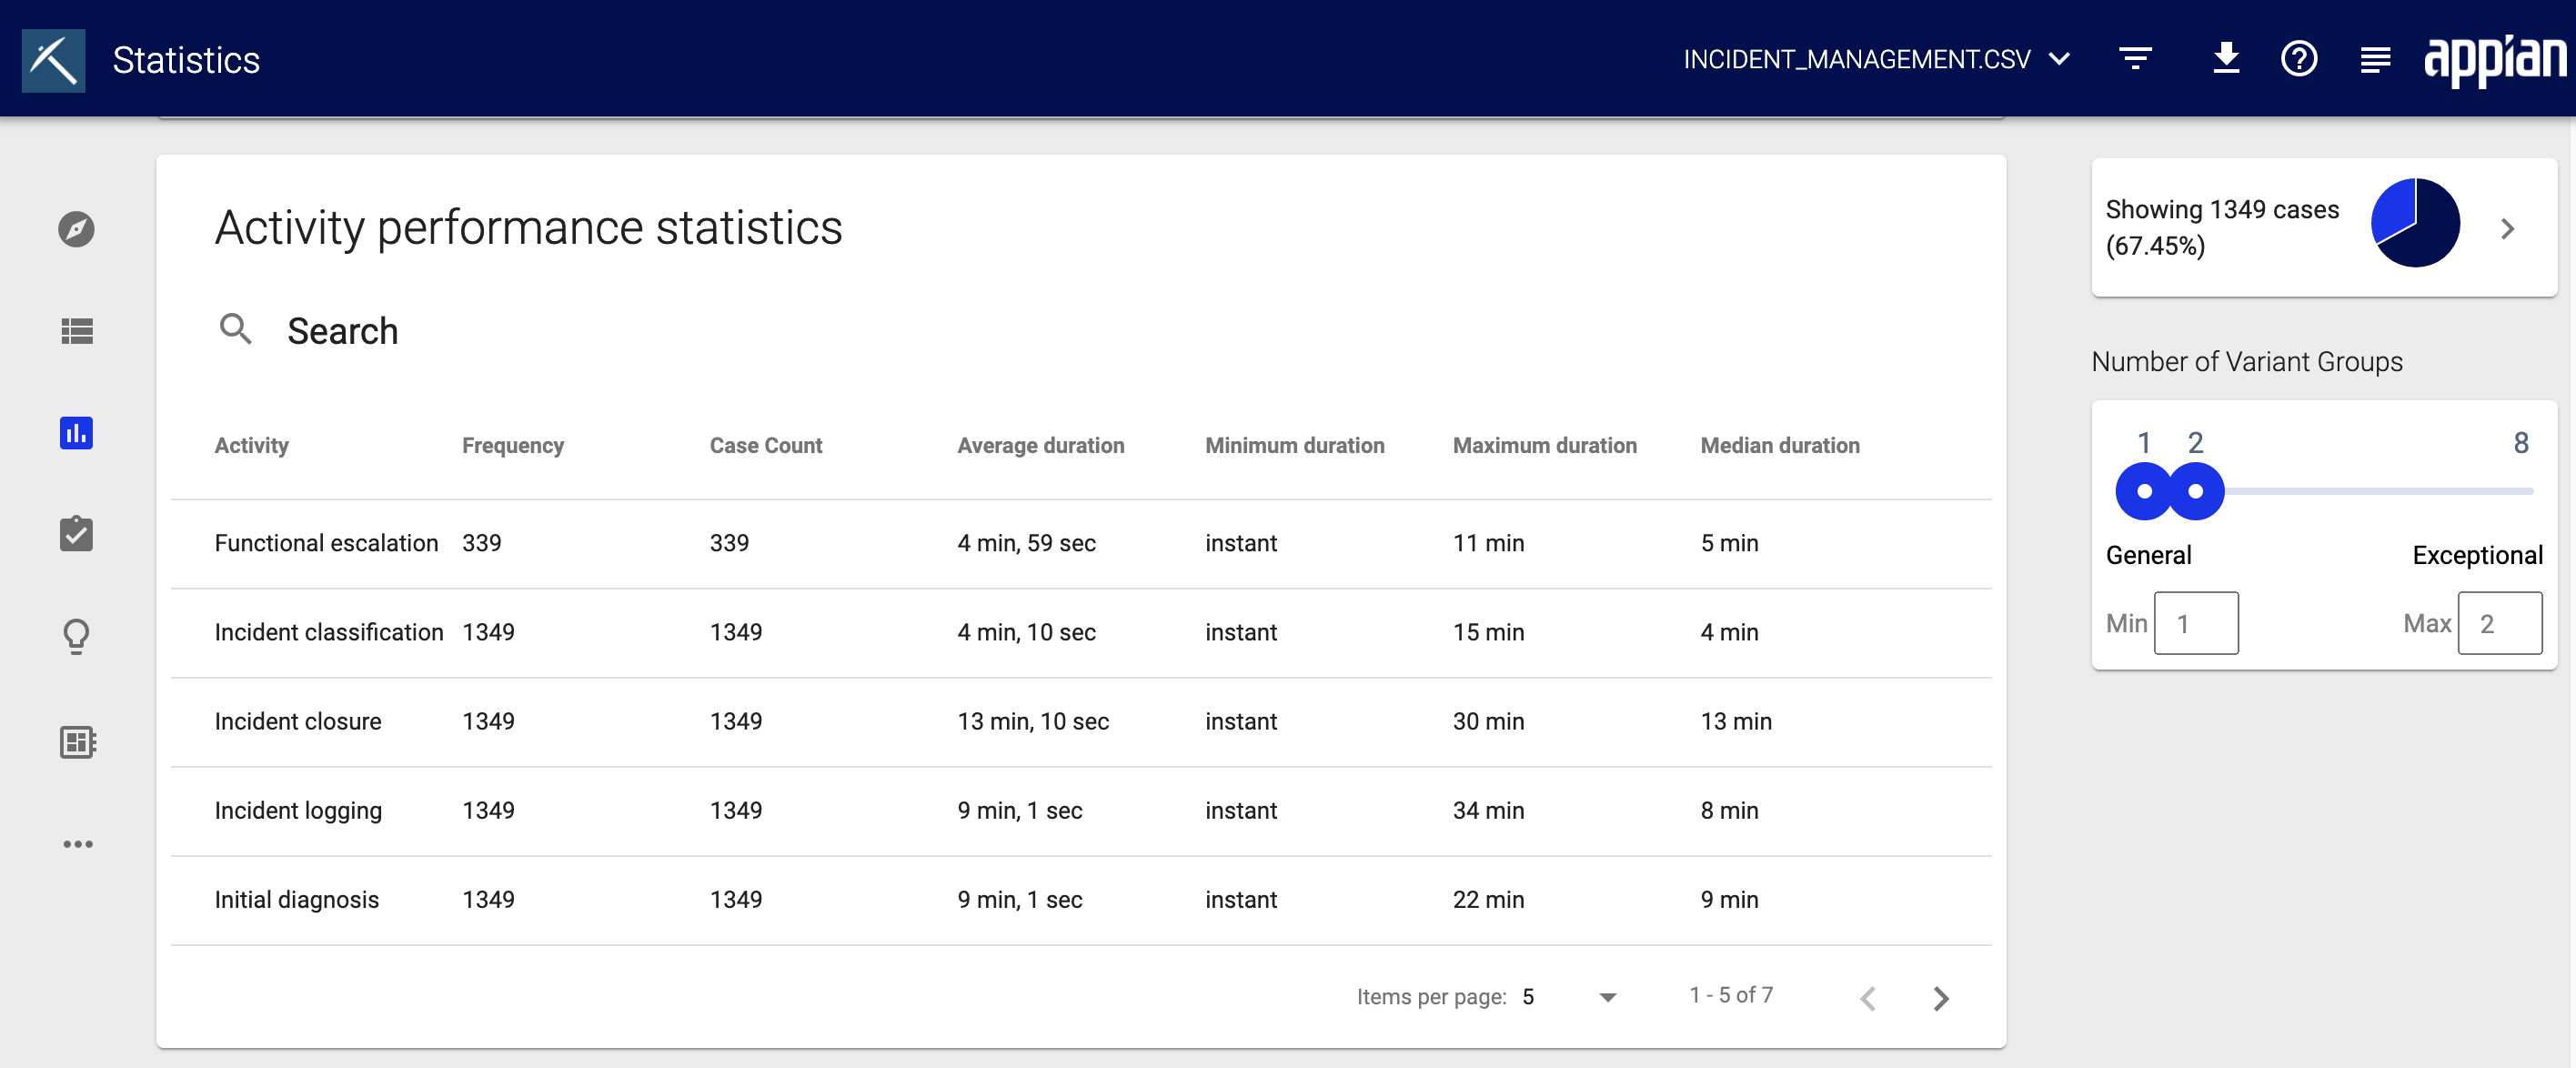Click average duration '4 min, 59 sec'
Image resolution: width=2576 pixels, height=1068 pixels.
tap(1026, 543)
